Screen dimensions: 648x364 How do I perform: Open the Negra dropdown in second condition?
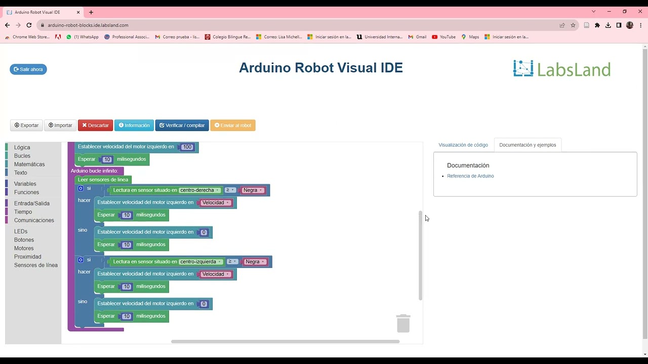point(255,262)
